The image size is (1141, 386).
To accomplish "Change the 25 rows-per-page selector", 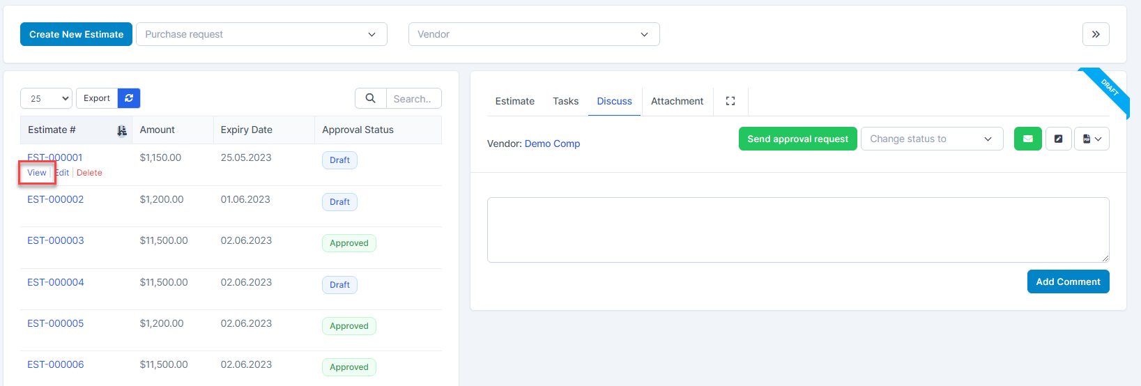I will (x=46, y=98).
